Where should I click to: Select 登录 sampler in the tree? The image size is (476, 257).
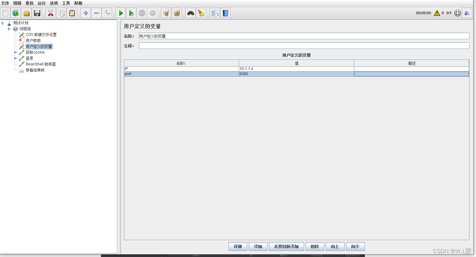tap(29, 58)
